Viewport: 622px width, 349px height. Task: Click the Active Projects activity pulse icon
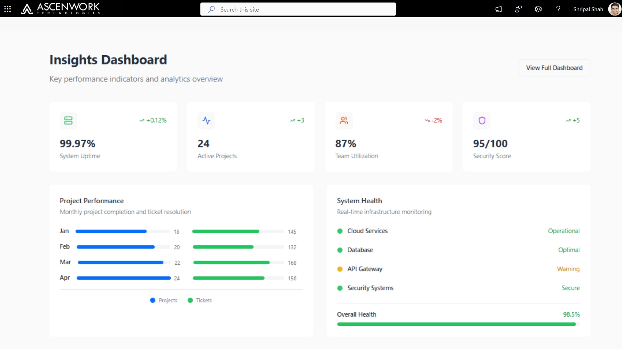point(206,121)
